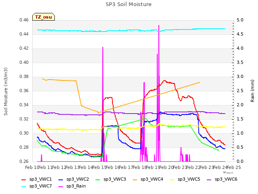The width and height of the screenshot is (258, 194).
Task: Click the red VWC1 peak near Feb 20
Action: point(164,81)
